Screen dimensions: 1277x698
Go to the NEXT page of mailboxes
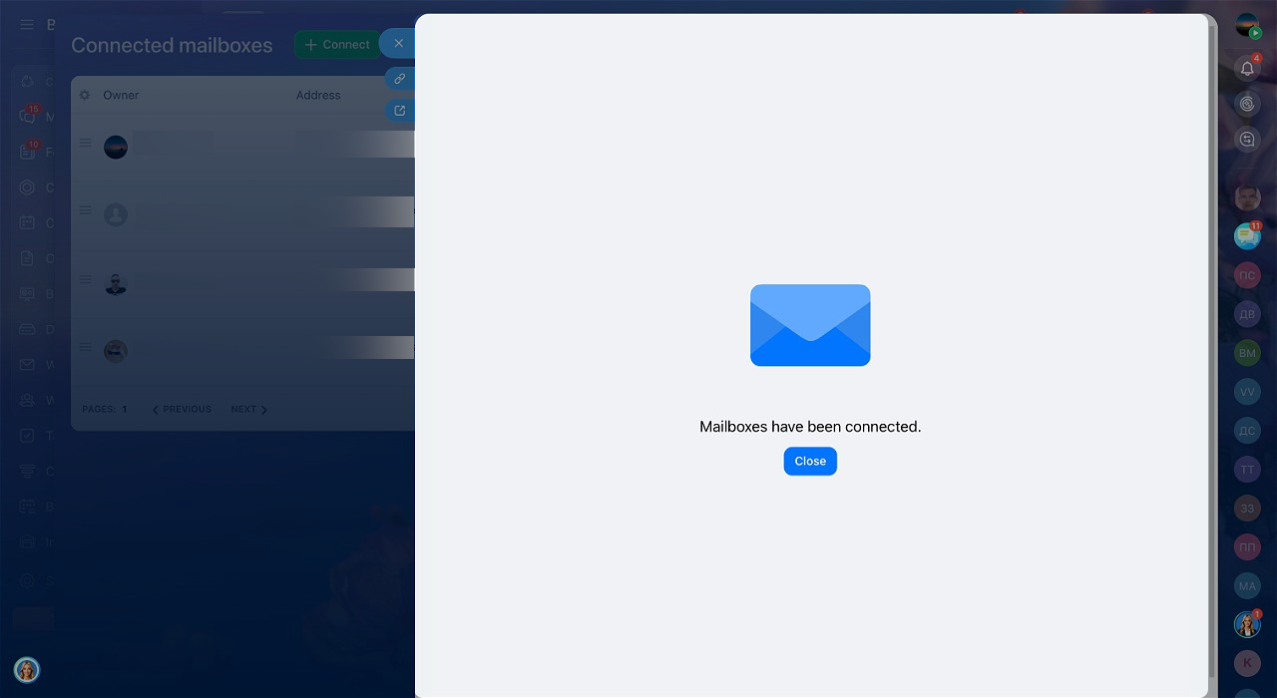248,410
